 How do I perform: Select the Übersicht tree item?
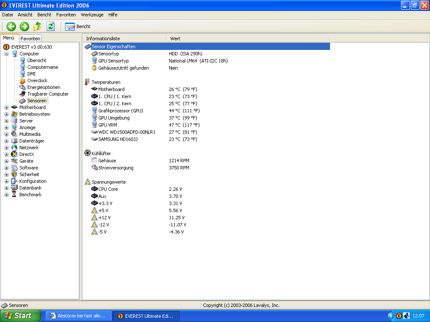click(37, 60)
